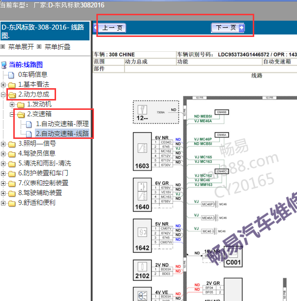
Task: Select the 1.发动机 folder label
Action: click(x=39, y=104)
